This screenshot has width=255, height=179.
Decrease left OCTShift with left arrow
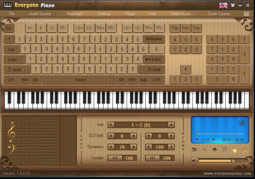111,136
